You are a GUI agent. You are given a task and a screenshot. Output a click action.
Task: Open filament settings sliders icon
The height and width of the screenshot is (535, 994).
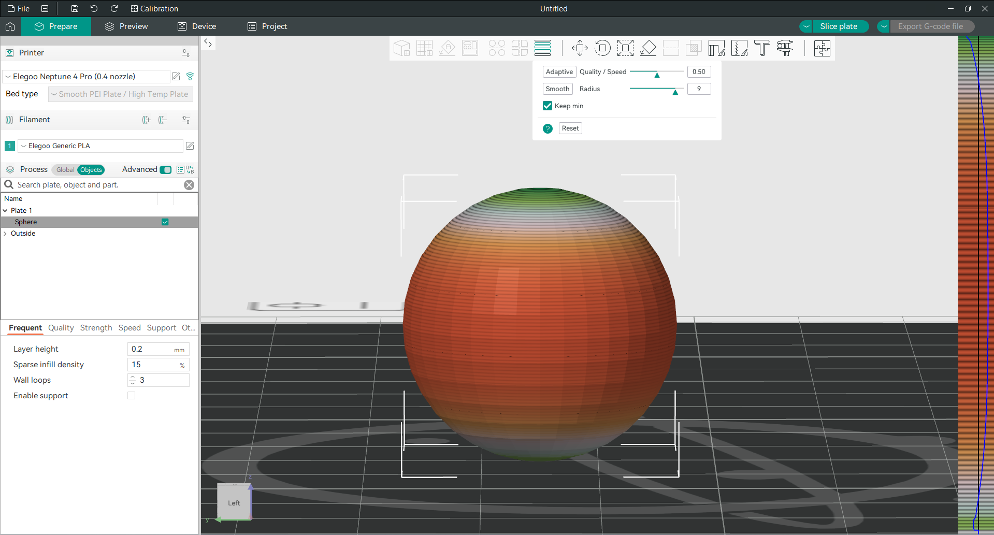point(186,120)
